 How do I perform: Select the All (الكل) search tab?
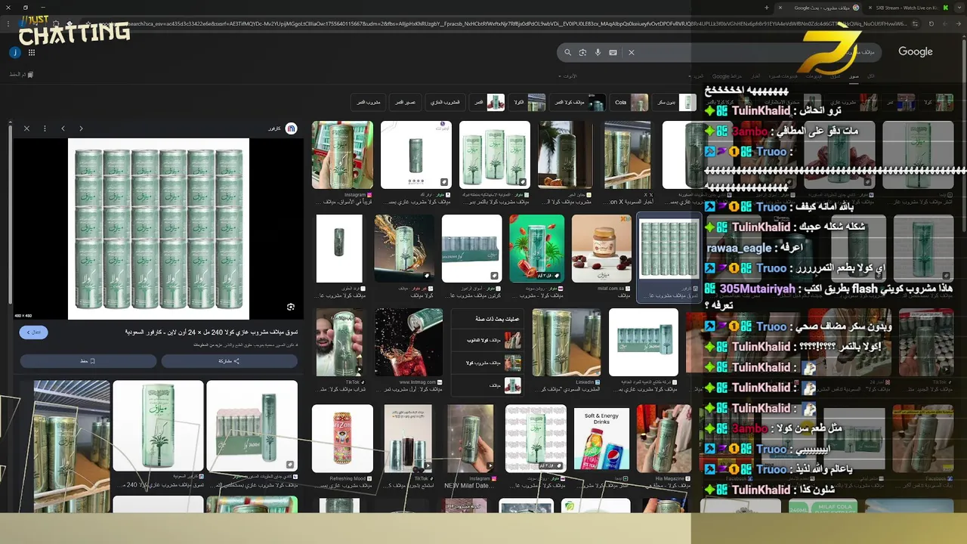[871, 76]
